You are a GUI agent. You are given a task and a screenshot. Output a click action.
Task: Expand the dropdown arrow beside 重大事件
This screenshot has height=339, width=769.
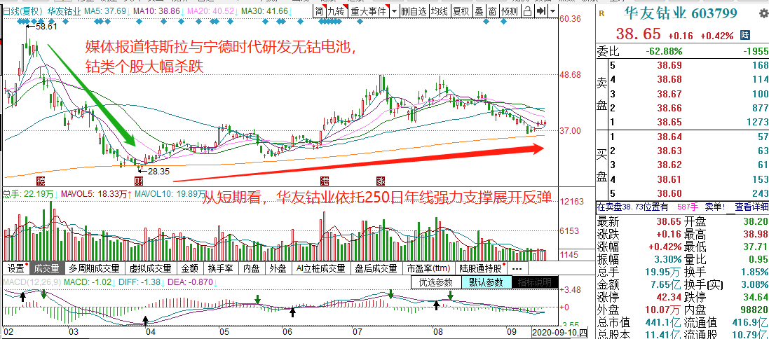[x=393, y=11]
